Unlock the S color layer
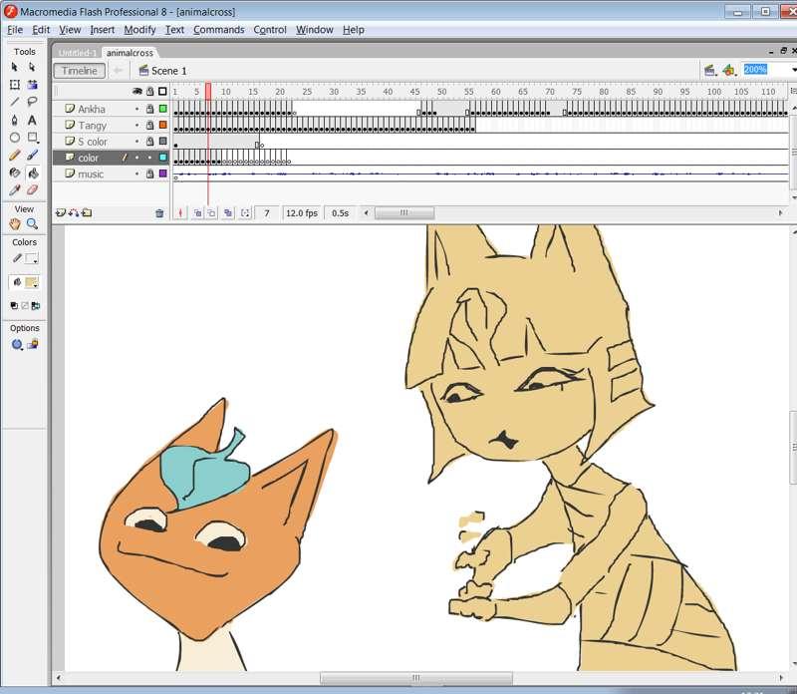 [x=150, y=141]
